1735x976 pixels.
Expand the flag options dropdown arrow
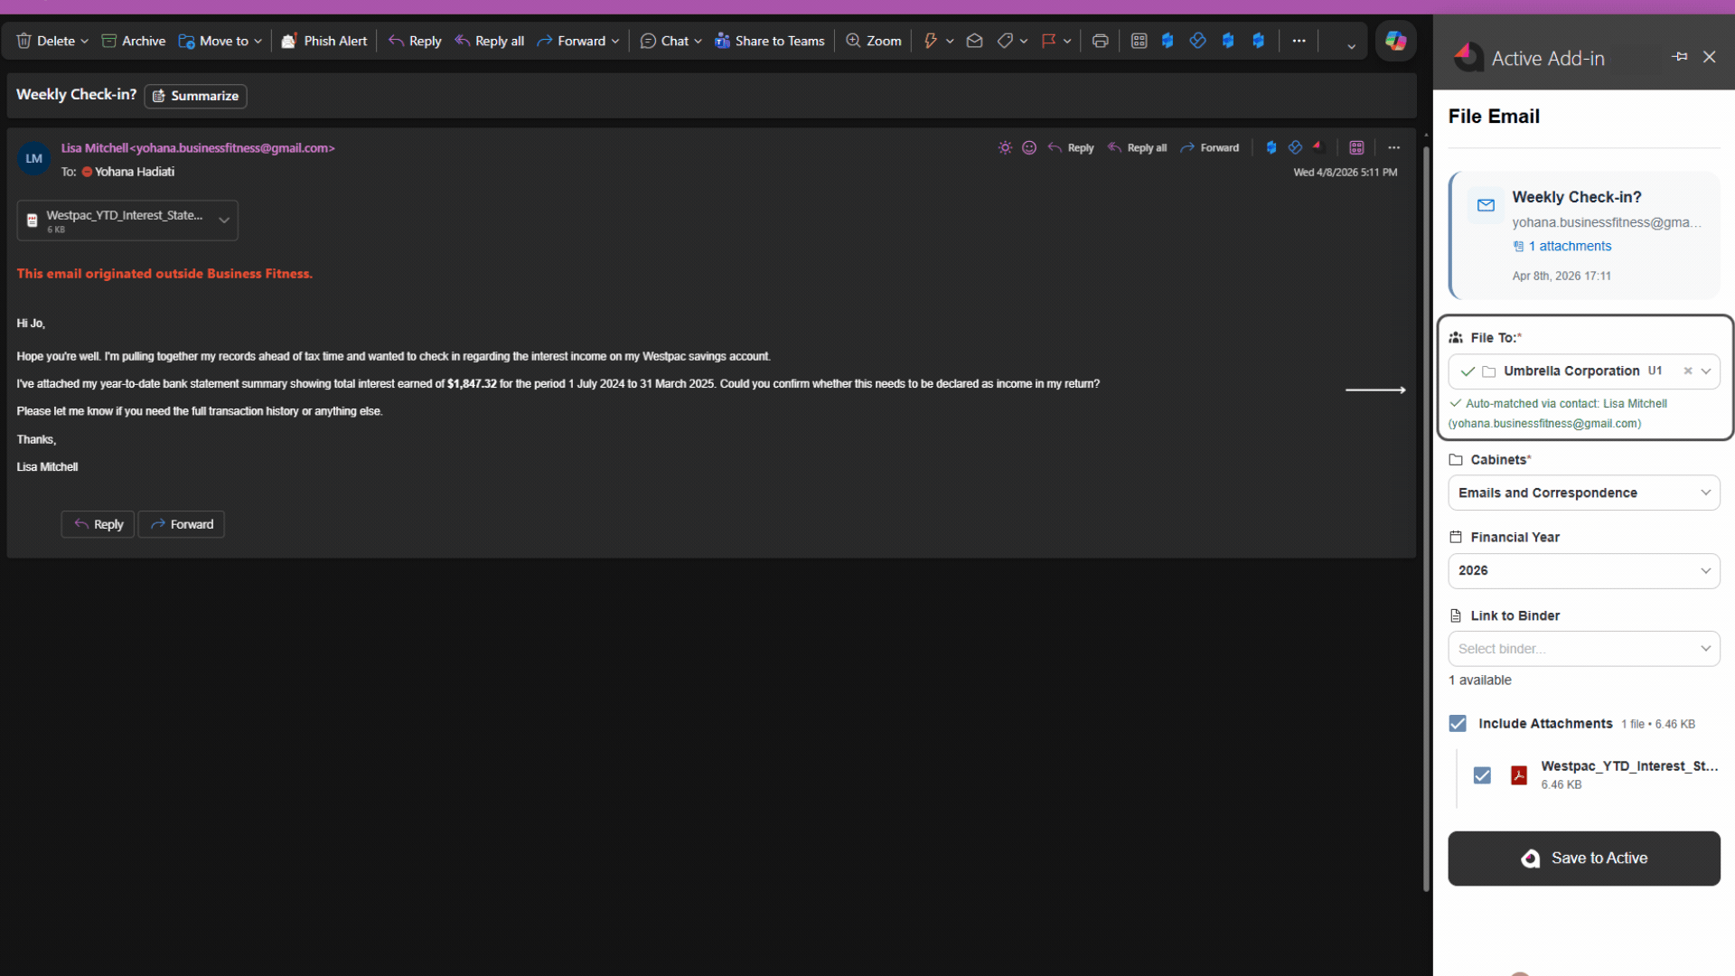pyautogui.click(x=1067, y=42)
